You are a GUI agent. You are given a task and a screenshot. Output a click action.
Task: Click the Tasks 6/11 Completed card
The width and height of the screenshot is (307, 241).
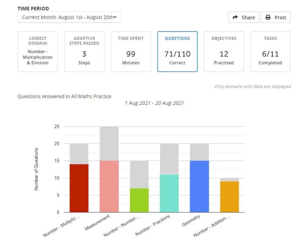click(270, 51)
